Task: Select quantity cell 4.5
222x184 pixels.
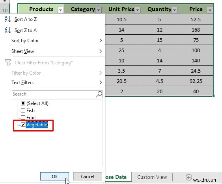Action: pos(159,81)
